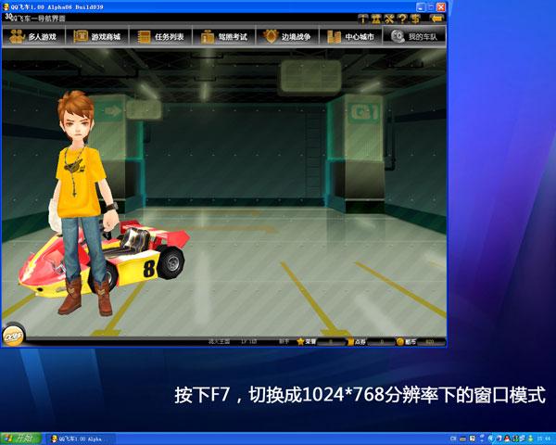Click the trophy-like icon beside the T icon
The image size is (556, 445).
pyautogui.click(x=376, y=19)
